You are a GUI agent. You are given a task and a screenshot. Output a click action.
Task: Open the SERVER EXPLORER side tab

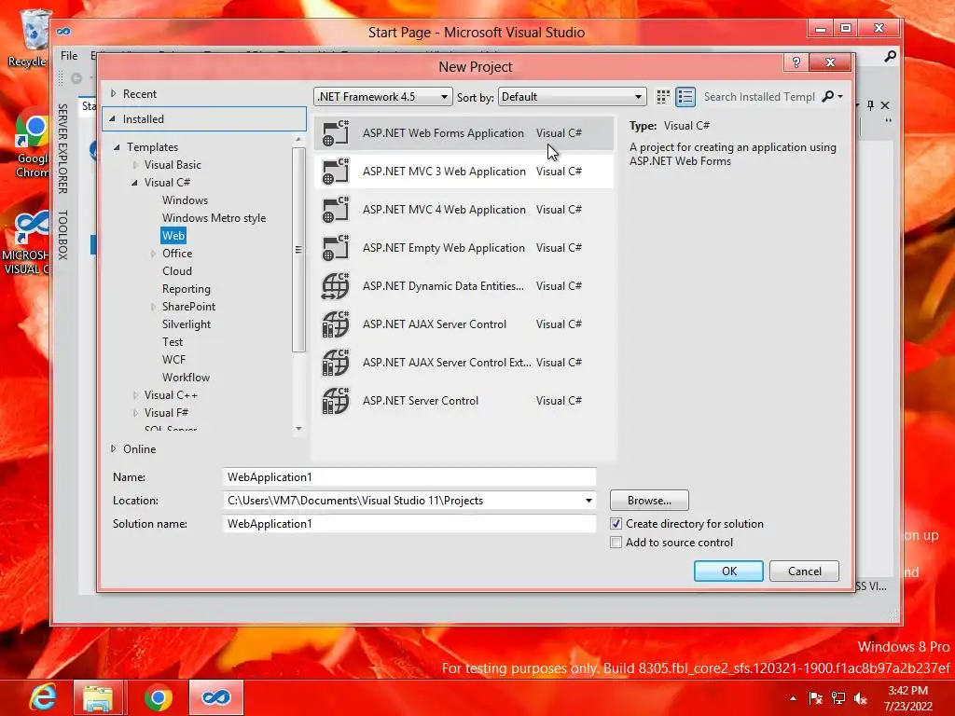point(62,148)
